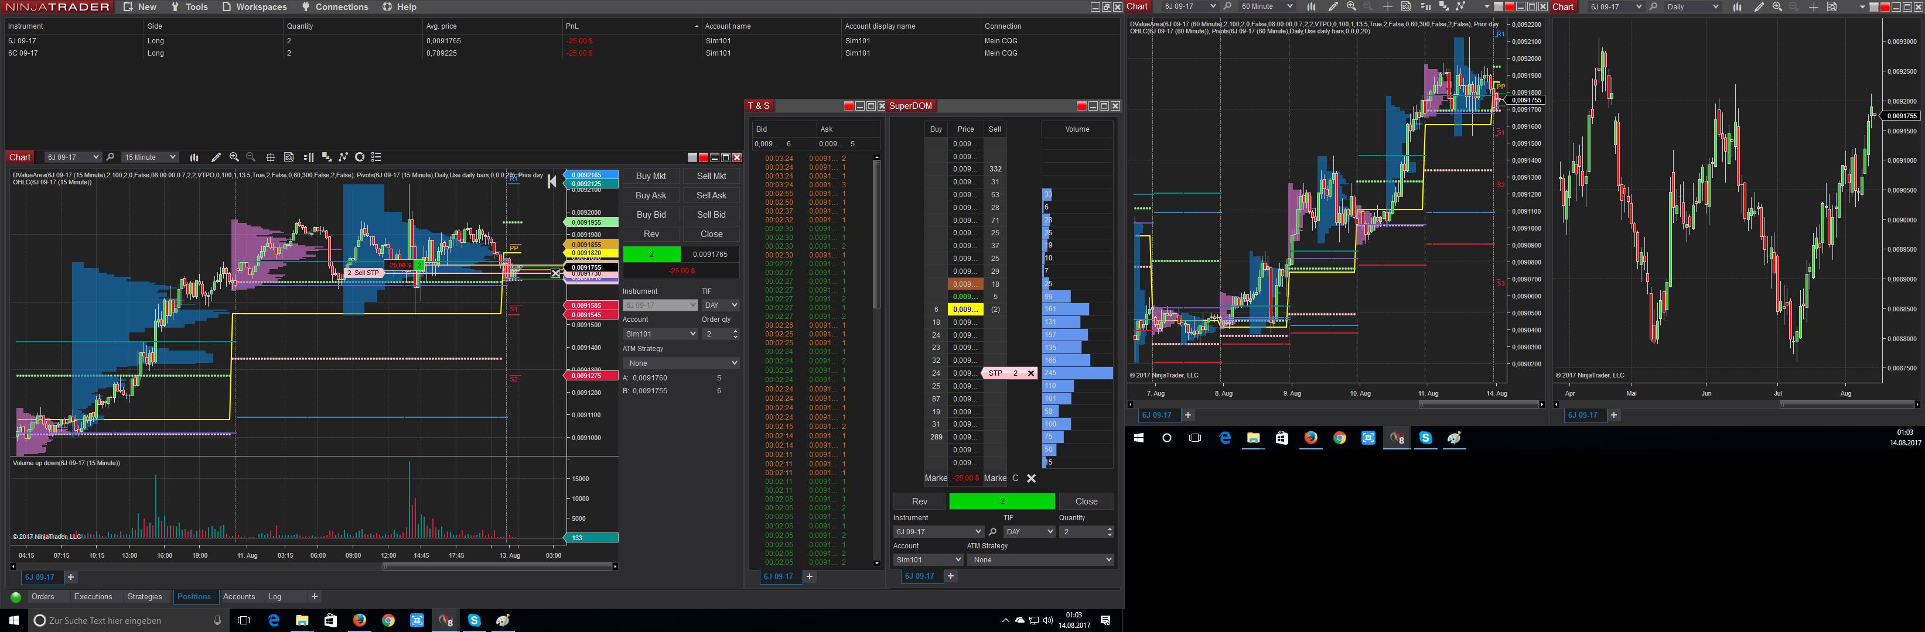The image size is (1925, 632).
Task: Open Strategies icon in 15 Minute chart toolbar
Action: pyautogui.click(x=360, y=157)
